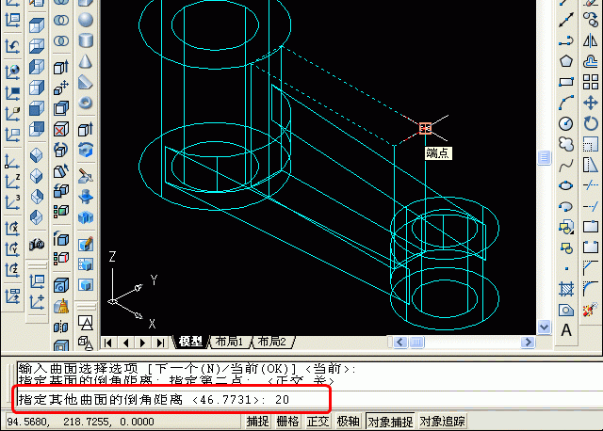
Task: Click the binoculars Find icon
Action: tap(37, 245)
